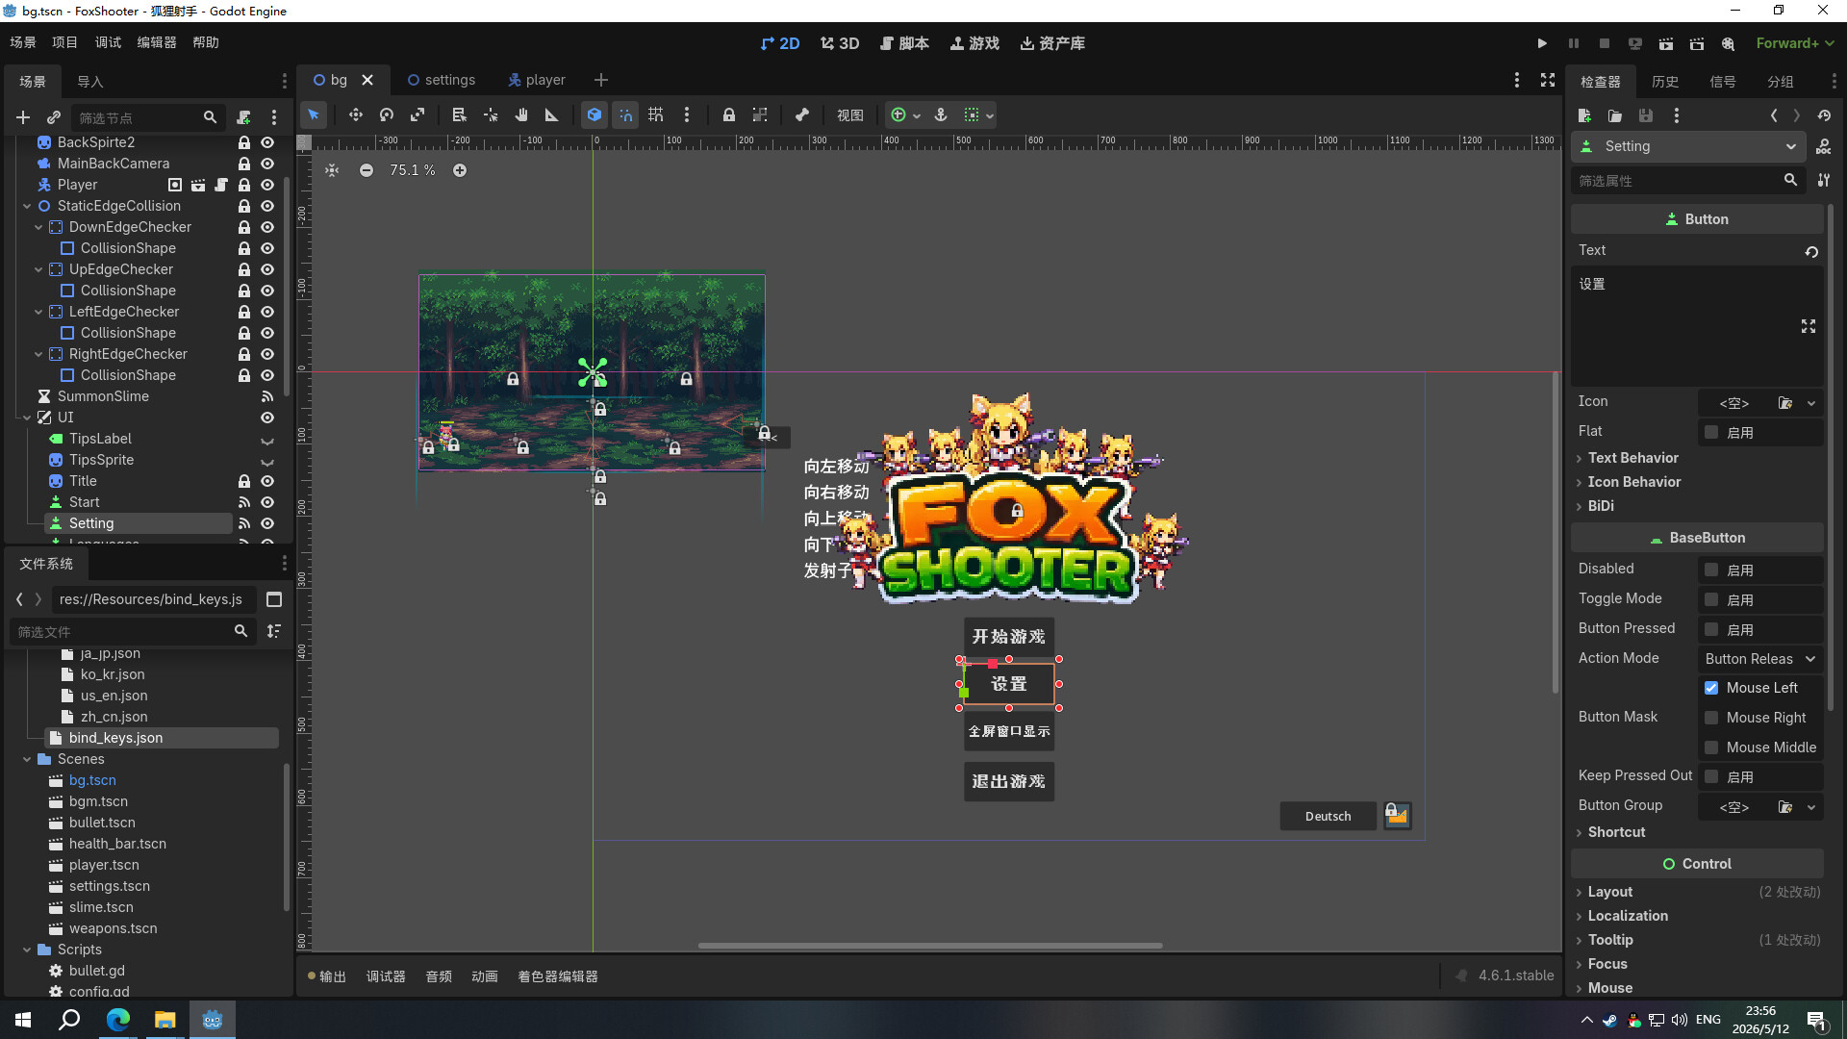Open Windows search from the taskbar
Screen dimensions: 1847x1039
69,1020
